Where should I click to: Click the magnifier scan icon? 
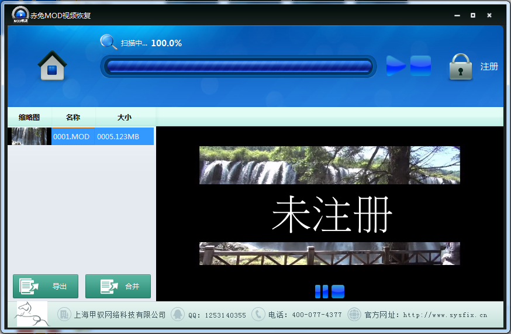coord(108,42)
